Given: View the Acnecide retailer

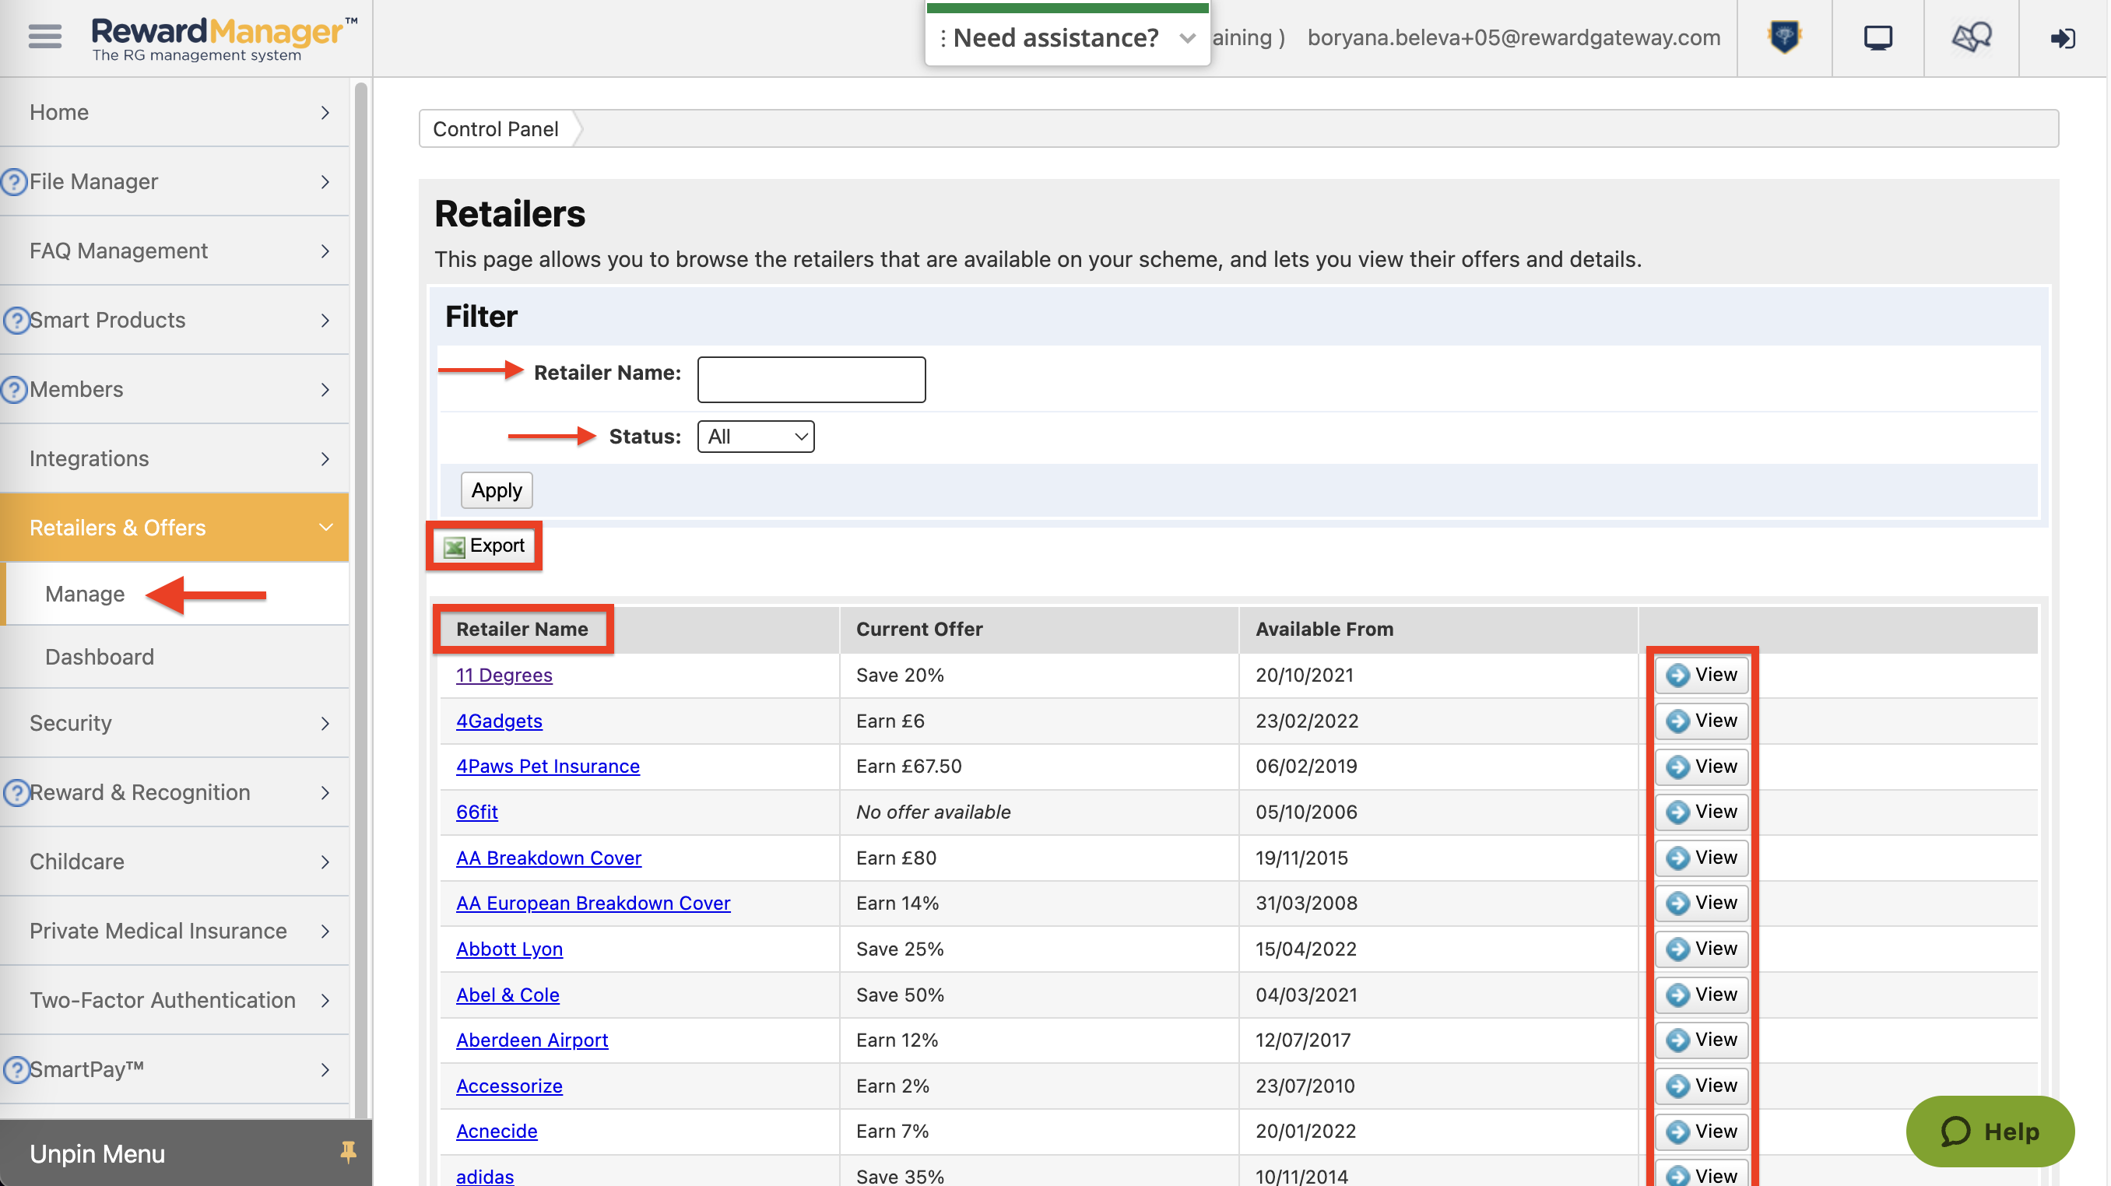Looking at the screenshot, I should coord(1702,1131).
